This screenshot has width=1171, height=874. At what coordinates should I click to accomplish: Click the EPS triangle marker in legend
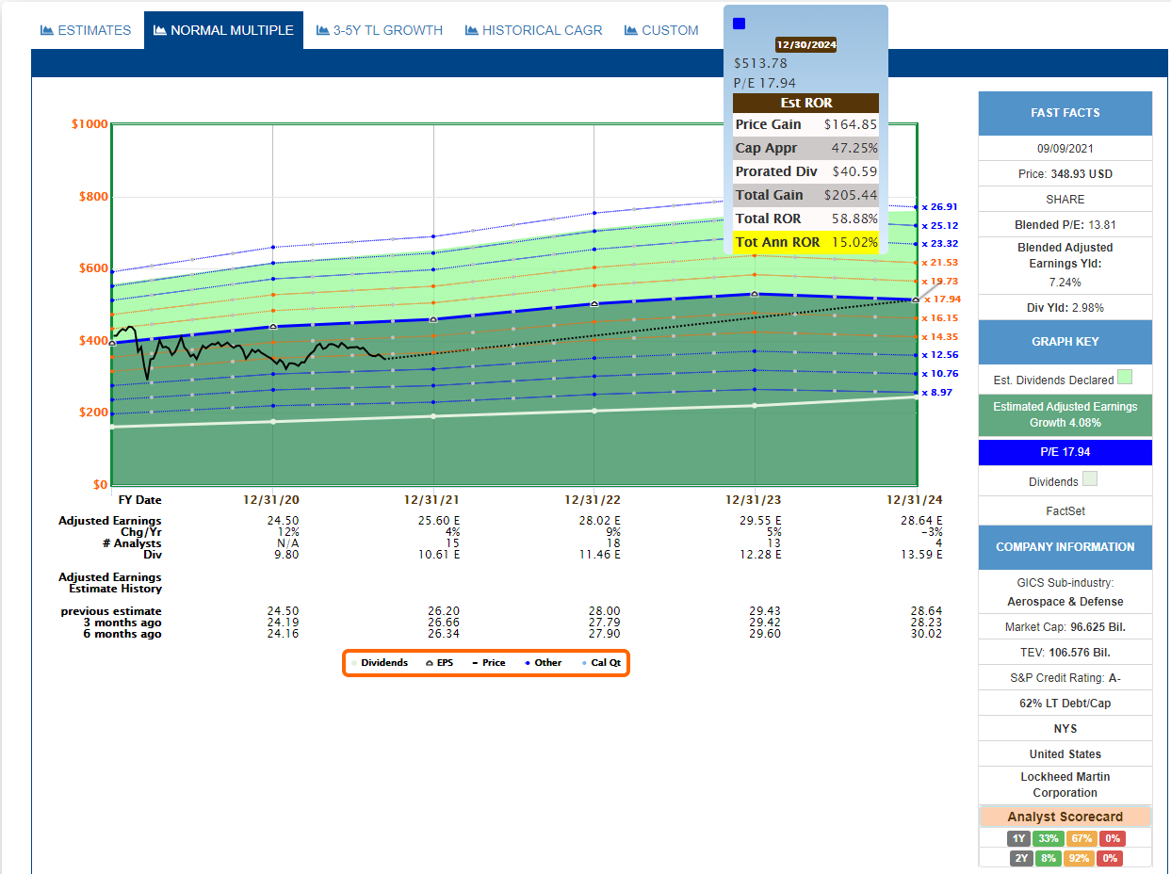[x=430, y=663]
